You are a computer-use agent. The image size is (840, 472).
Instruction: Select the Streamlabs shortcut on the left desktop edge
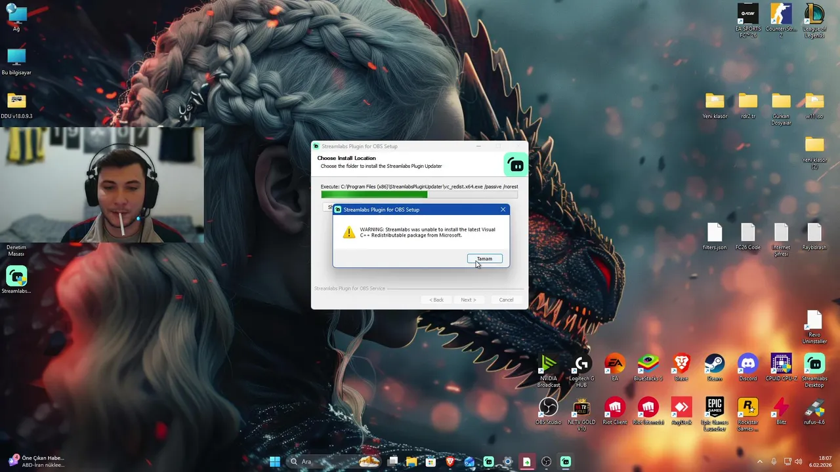16,281
